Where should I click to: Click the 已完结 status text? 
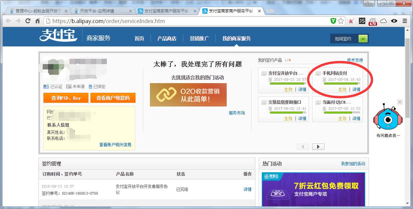[x=182, y=189]
